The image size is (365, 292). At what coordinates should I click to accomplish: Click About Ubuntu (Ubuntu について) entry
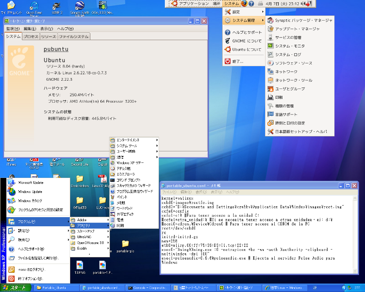[x=244, y=50]
